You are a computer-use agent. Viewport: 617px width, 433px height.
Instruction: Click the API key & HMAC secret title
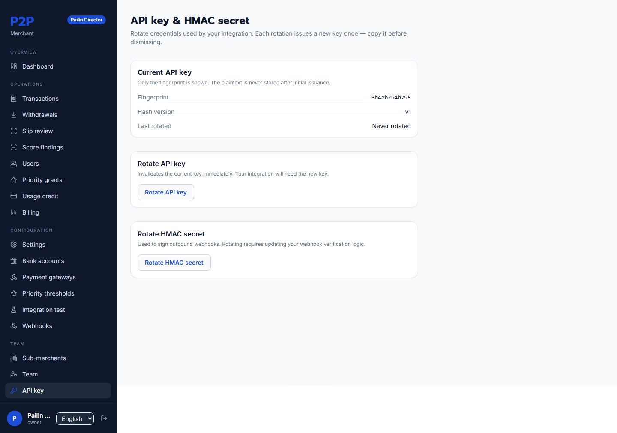[x=190, y=21]
